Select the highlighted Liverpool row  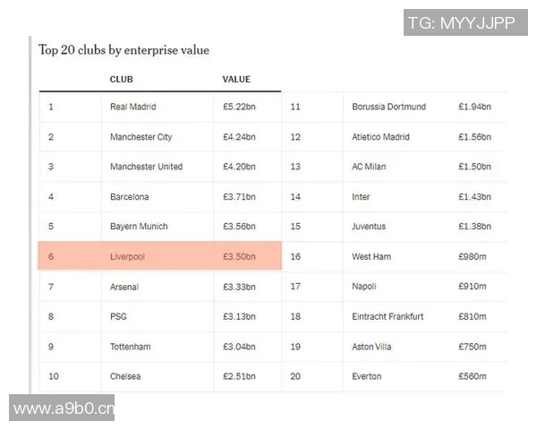pos(159,257)
